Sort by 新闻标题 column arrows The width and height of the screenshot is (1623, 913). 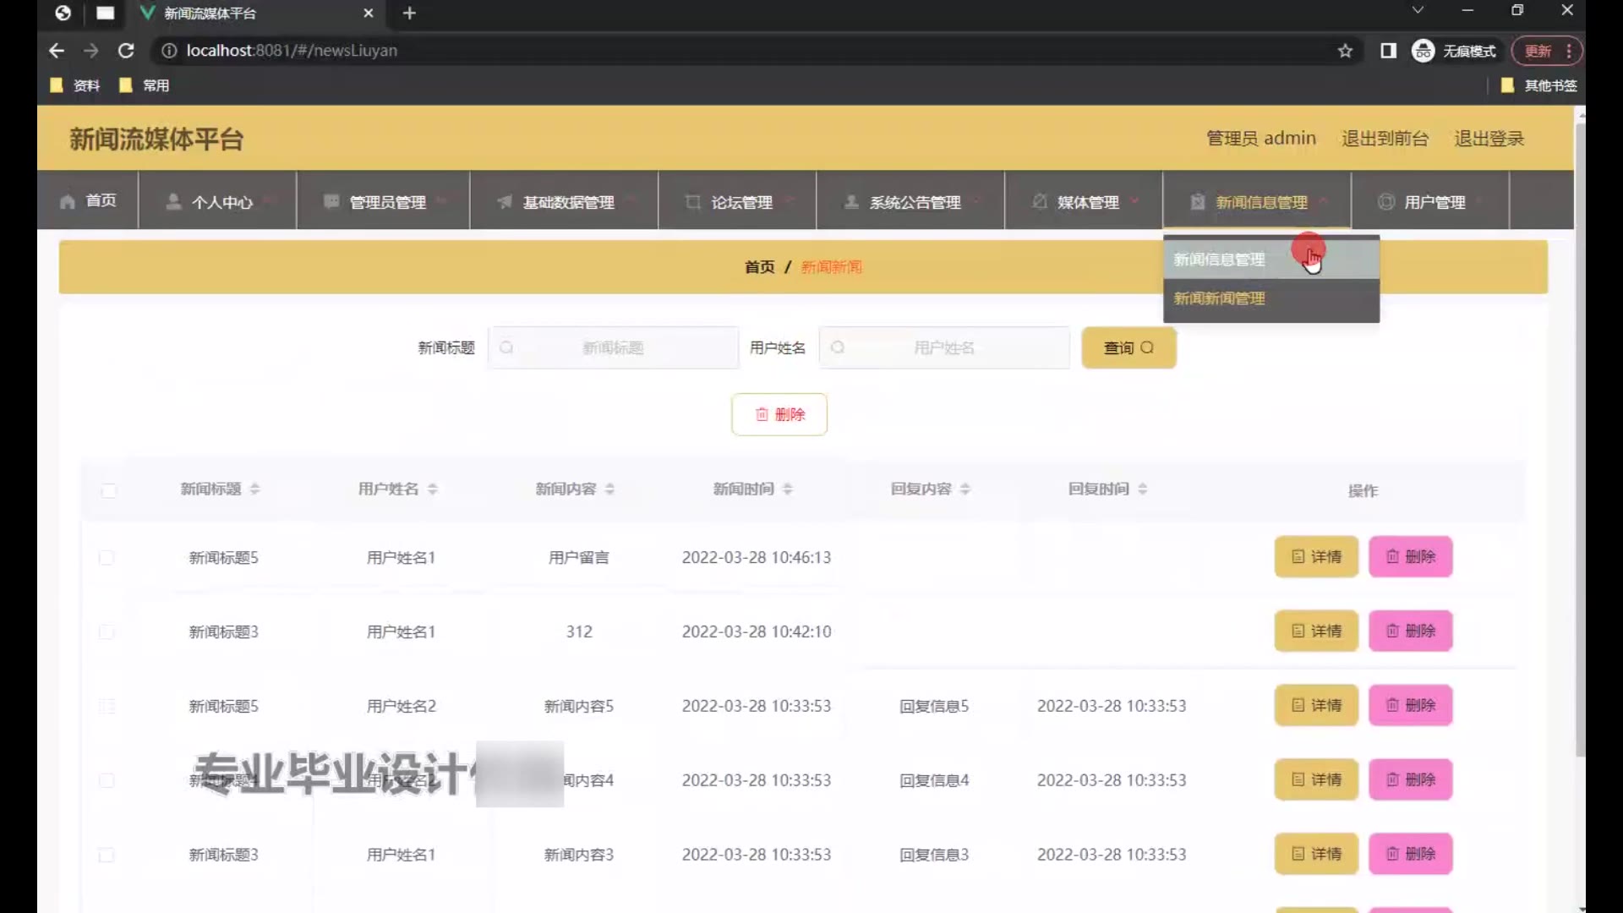254,489
